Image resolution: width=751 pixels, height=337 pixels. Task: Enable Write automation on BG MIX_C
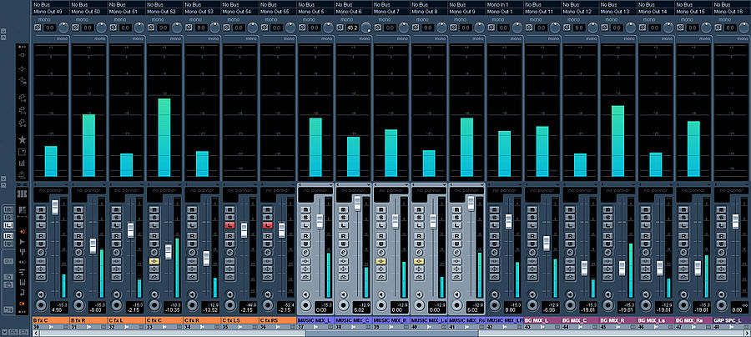pyautogui.click(x=571, y=244)
